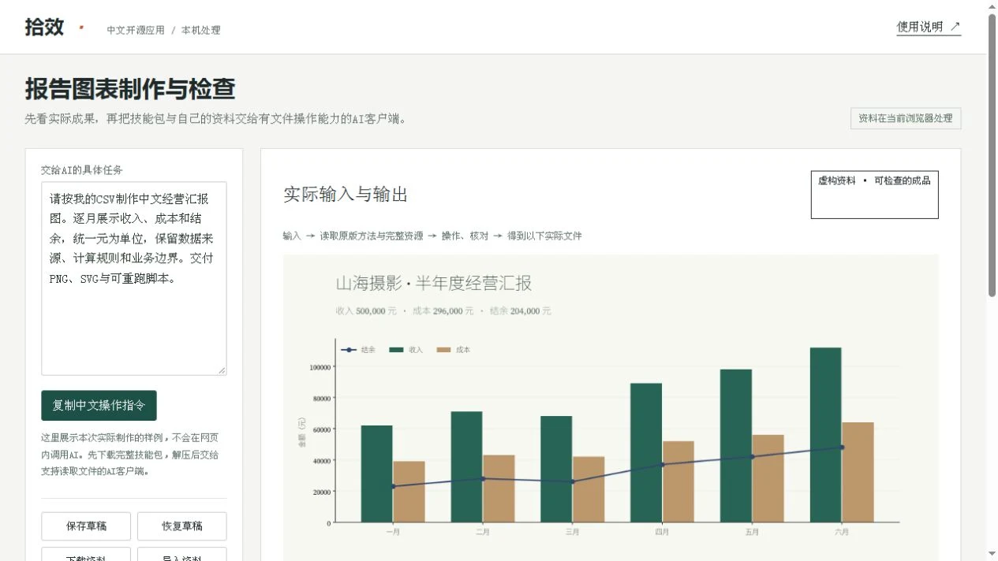Viewport: 998px width, 561px height.
Task: Focus the AI task description textarea
Action: pyautogui.click(x=134, y=278)
